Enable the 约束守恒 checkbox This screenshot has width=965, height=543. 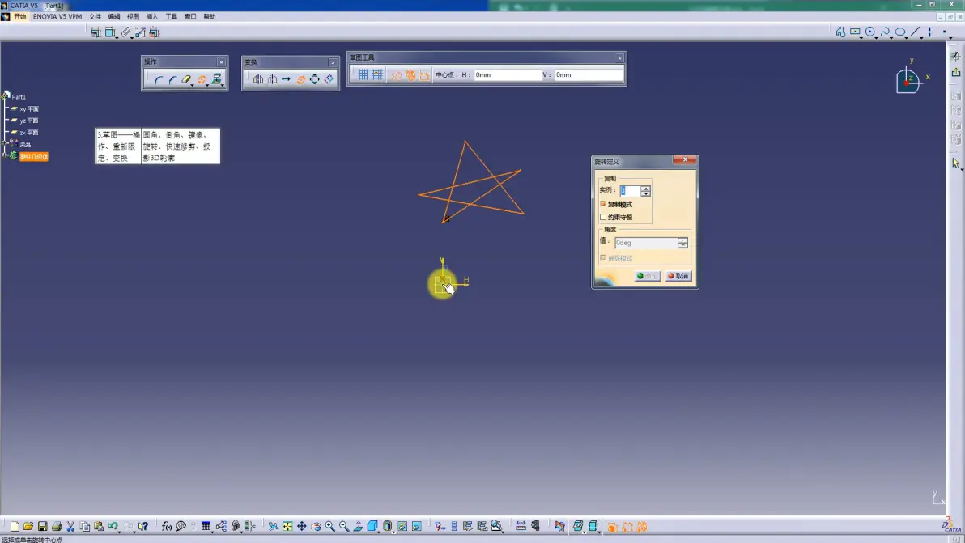click(x=603, y=216)
